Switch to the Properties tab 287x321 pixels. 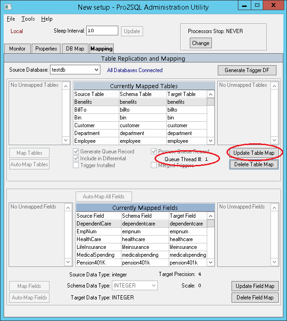pos(46,49)
